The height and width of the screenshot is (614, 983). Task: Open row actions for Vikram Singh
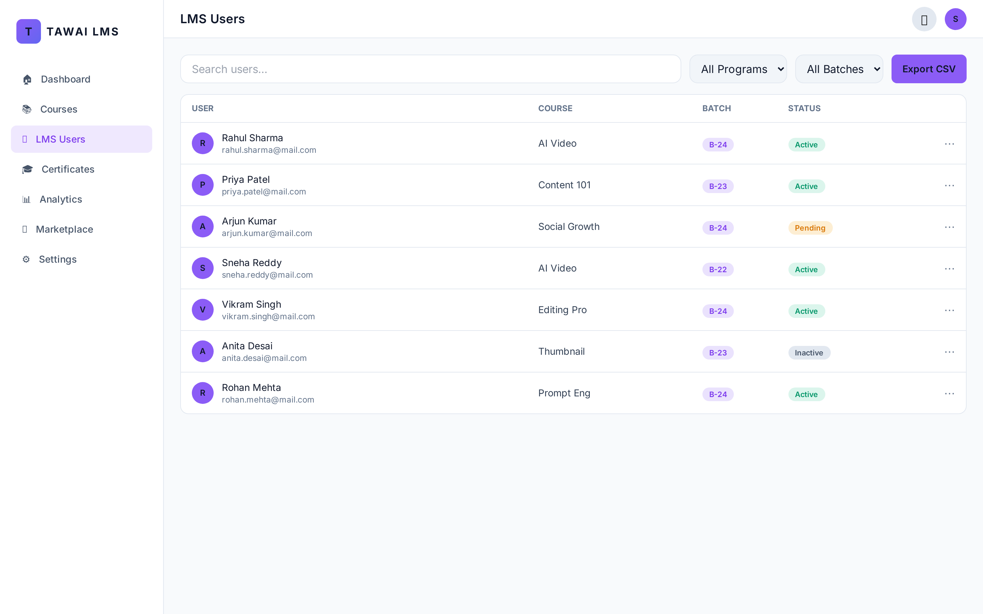(949, 310)
